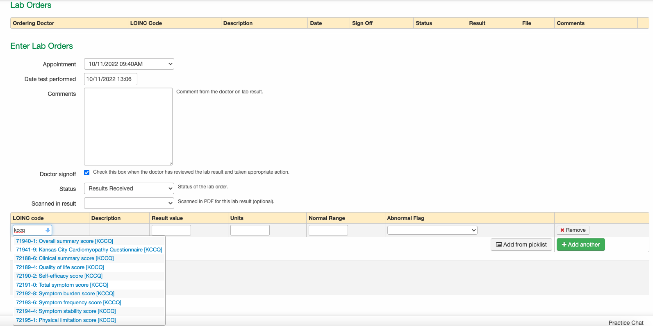Click the Remove button
Viewport: 653px width, 326px height.
[x=573, y=230]
